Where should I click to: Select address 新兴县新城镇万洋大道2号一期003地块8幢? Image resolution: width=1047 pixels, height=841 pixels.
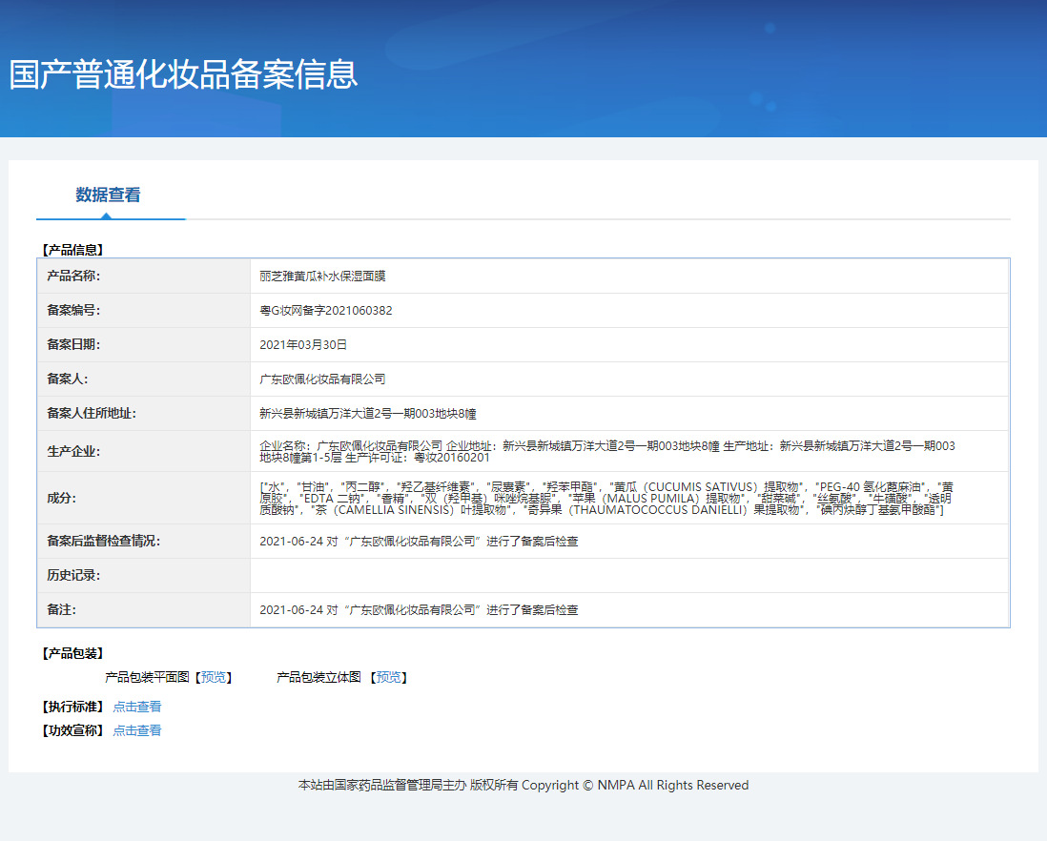pos(368,414)
